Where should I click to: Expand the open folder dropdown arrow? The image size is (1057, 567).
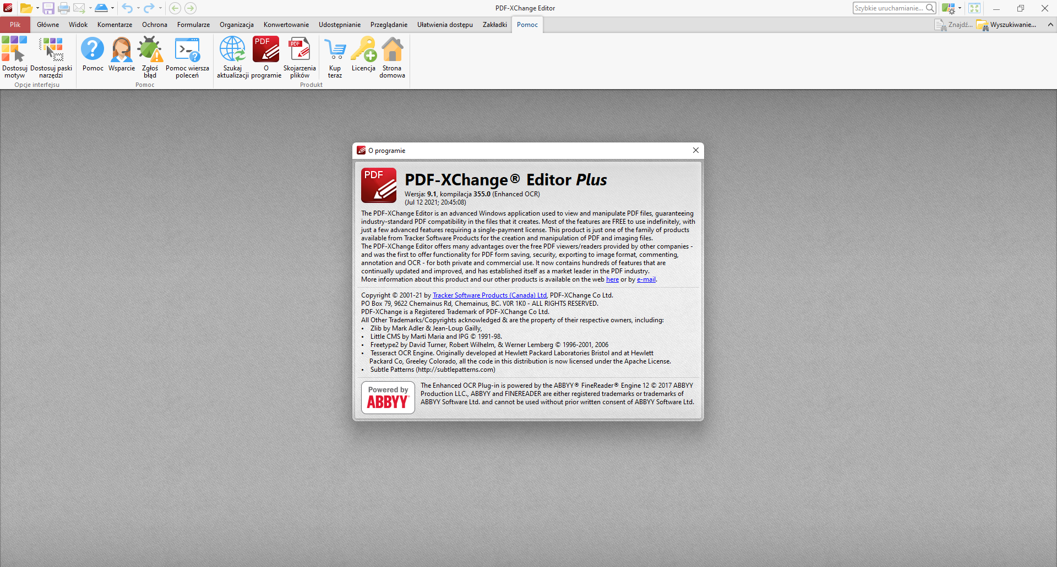(x=37, y=8)
